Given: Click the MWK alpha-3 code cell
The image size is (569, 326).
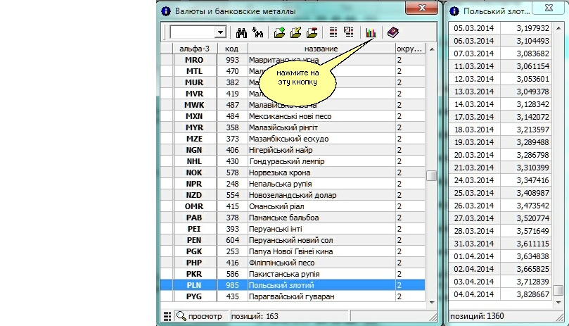Looking at the screenshot, I should point(195,105).
